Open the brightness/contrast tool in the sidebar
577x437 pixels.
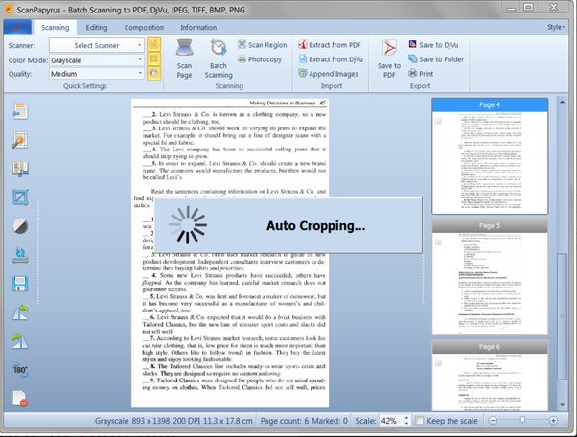(20, 226)
